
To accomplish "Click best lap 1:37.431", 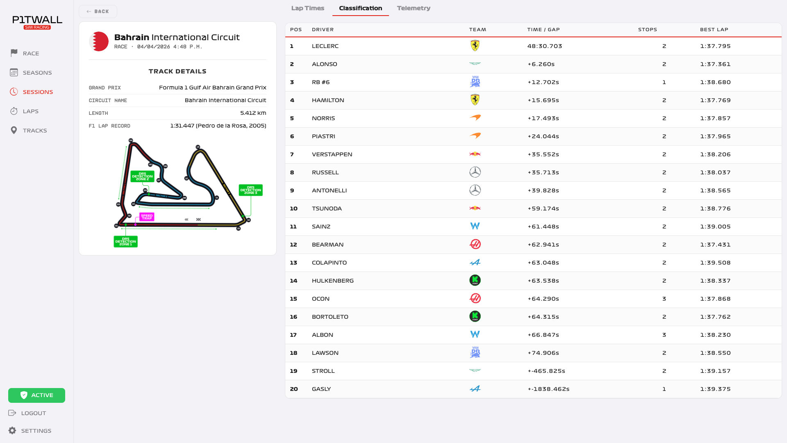I will (x=715, y=244).
